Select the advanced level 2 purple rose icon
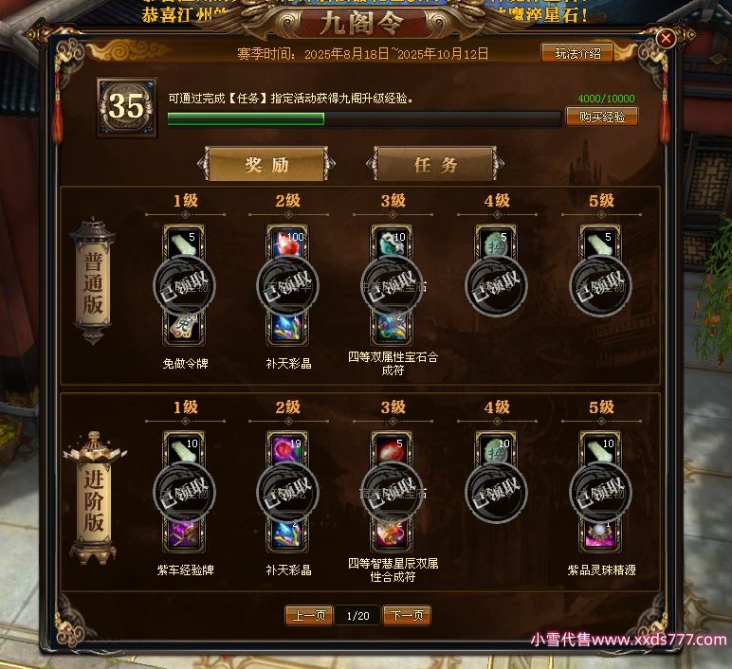The image size is (732, 669). tap(287, 449)
